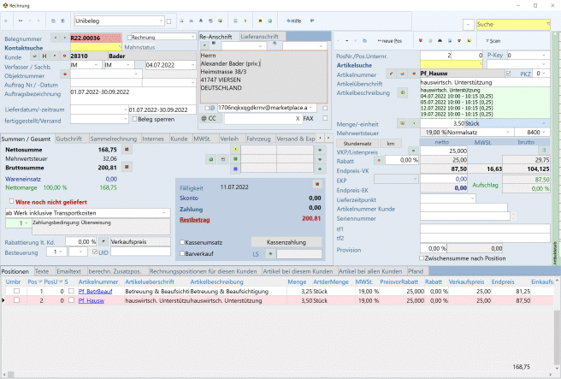Screen dimensions: 561x379
Task: Click the red flag icon right of neue Pos
Action: click(x=421, y=41)
